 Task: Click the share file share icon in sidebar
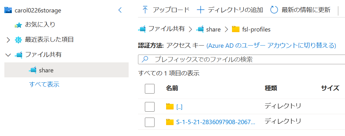32,70
